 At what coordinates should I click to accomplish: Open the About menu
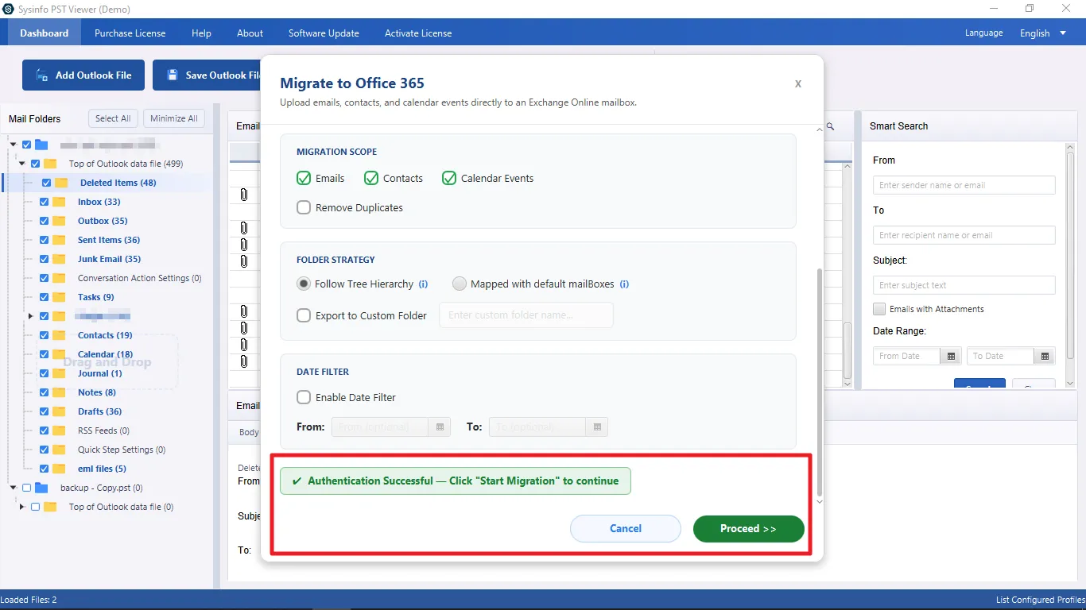click(250, 33)
